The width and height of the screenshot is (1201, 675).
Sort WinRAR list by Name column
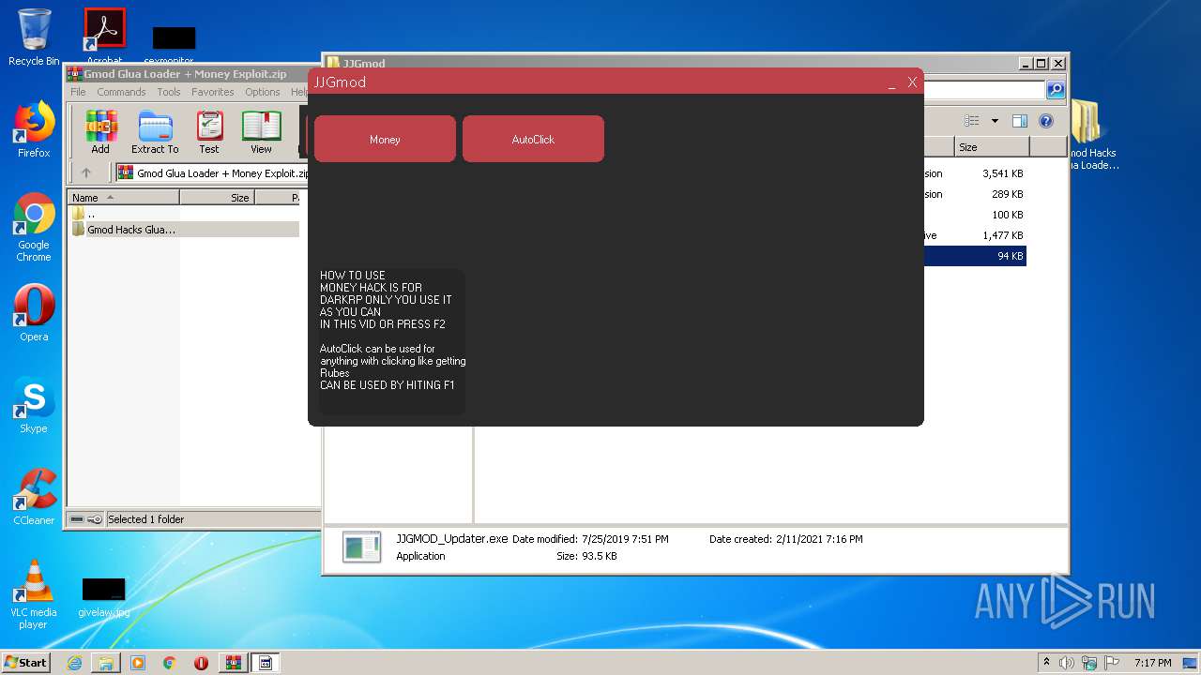coord(123,198)
